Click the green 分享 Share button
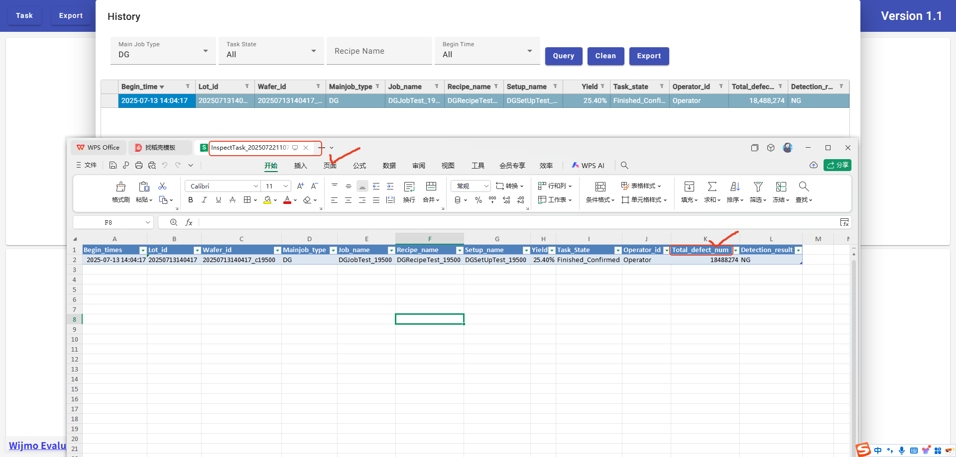This screenshot has height=457, width=956. 837,165
